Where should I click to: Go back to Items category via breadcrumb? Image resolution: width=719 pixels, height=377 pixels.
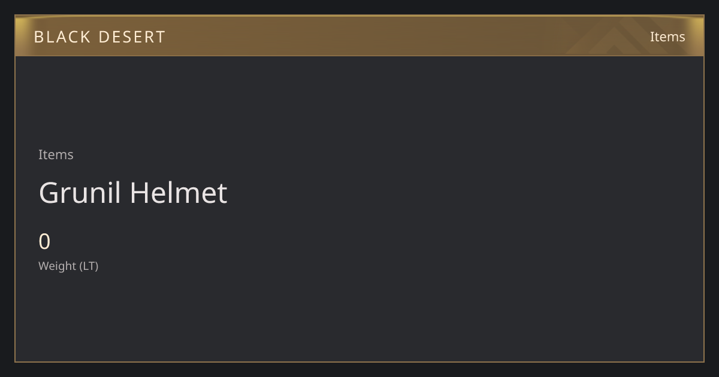56,154
